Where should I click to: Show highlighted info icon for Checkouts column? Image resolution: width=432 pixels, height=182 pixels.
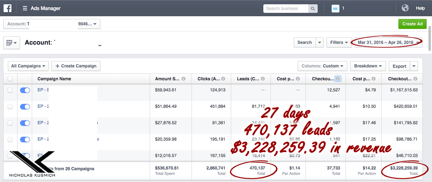tap(338, 79)
